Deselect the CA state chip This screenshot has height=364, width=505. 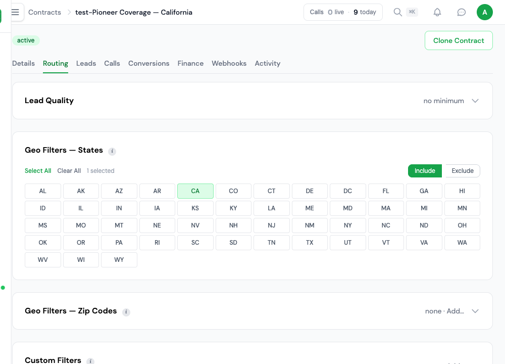[195, 191]
